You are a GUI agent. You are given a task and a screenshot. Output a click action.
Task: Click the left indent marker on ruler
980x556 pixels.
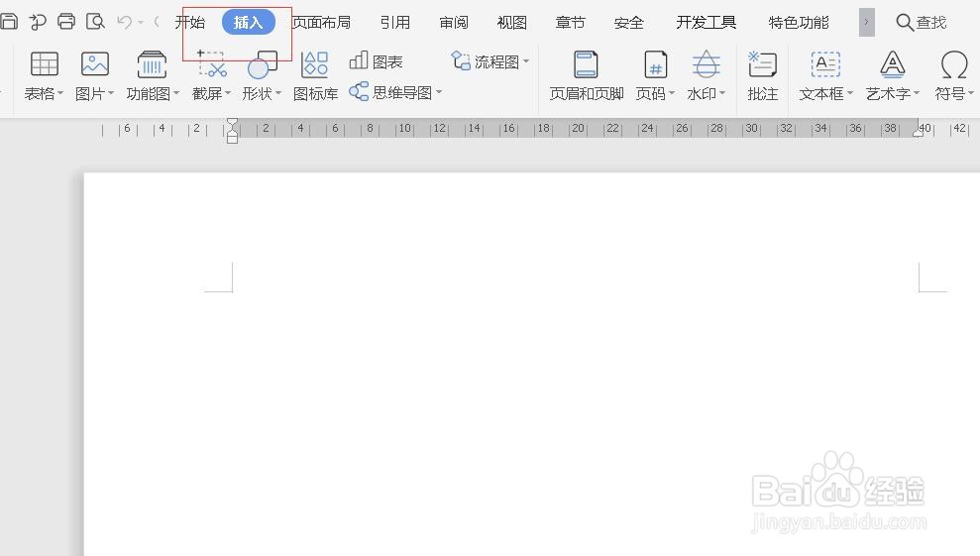232,131
